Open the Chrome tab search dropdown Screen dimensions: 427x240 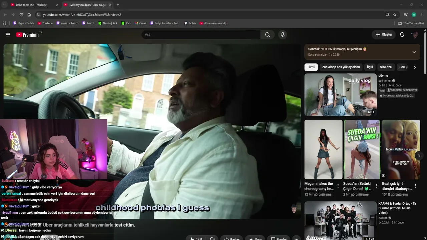click(x=4, y=5)
